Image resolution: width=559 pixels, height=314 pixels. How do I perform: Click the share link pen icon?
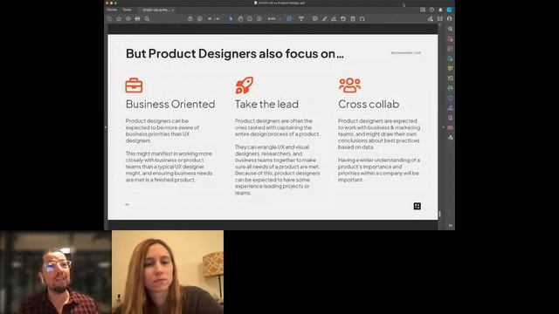pos(431,18)
